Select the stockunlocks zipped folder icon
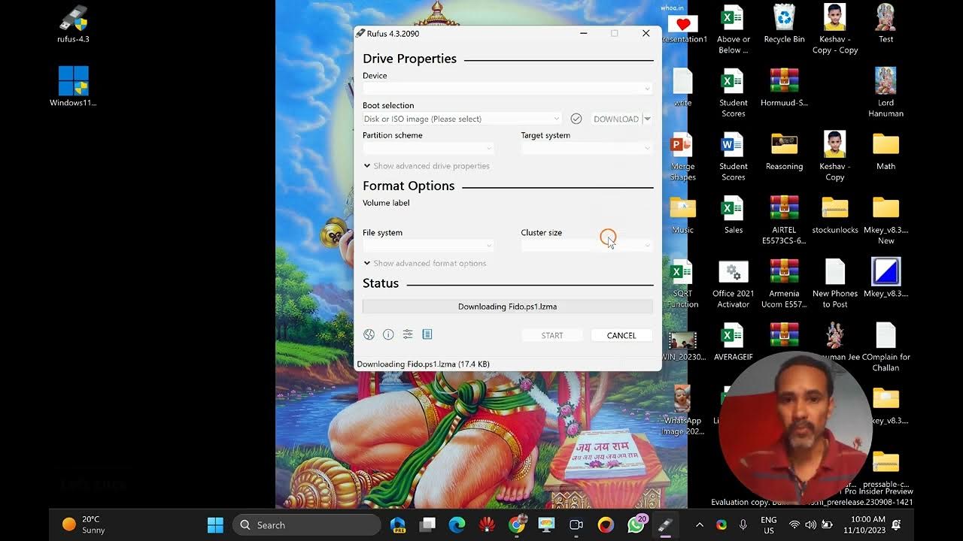The height and width of the screenshot is (541, 963). tap(835, 216)
